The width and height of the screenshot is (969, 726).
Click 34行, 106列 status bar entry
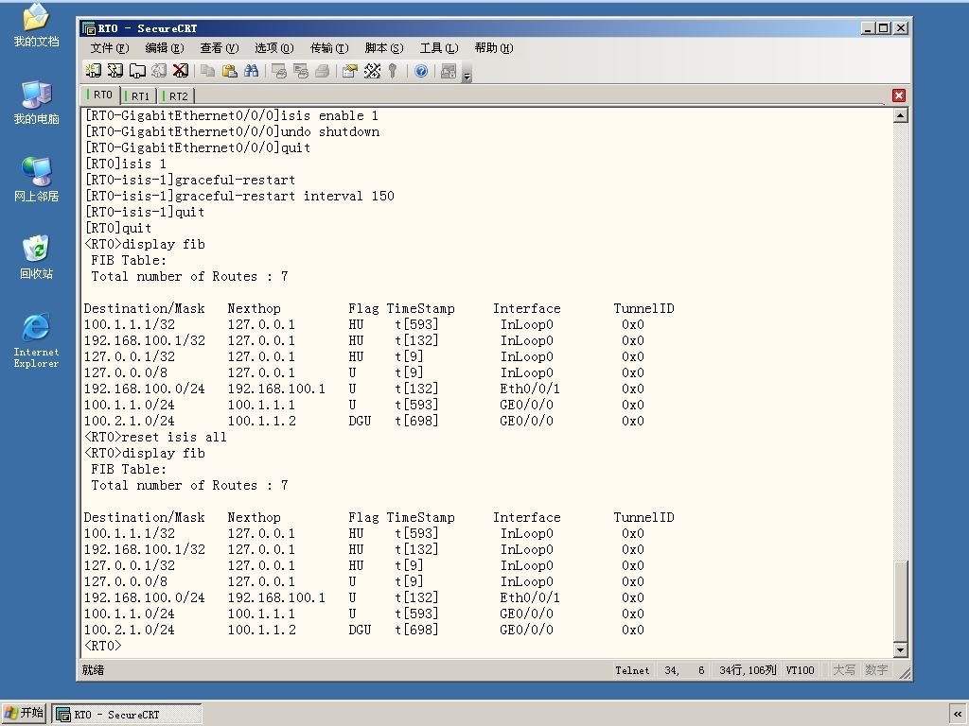(748, 670)
